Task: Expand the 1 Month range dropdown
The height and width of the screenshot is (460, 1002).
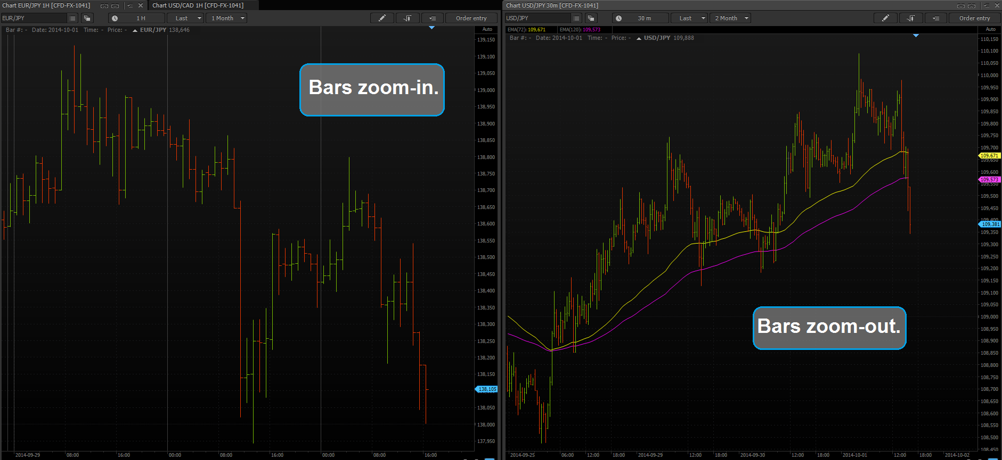Action: pos(226,18)
